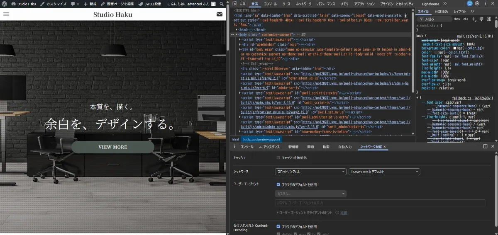Switch to the ソース Sources tab
498x235 pixels.
tap(286, 4)
